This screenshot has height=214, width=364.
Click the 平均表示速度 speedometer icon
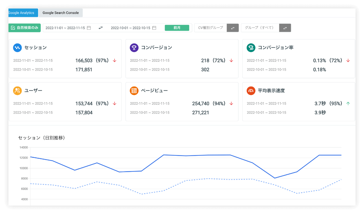[x=251, y=90]
